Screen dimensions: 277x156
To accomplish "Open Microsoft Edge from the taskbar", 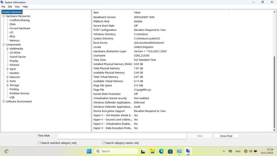I will click(x=161, y=151).
